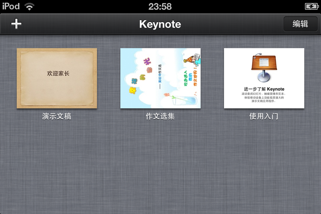321x214 pixels.
Task: Select the 使用入门 document name
Action: tap(264, 116)
